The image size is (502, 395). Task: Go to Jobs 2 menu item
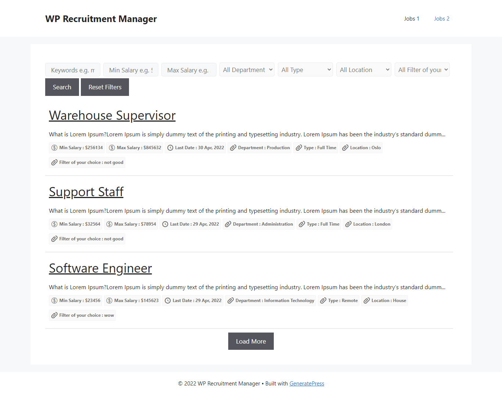pos(442,19)
